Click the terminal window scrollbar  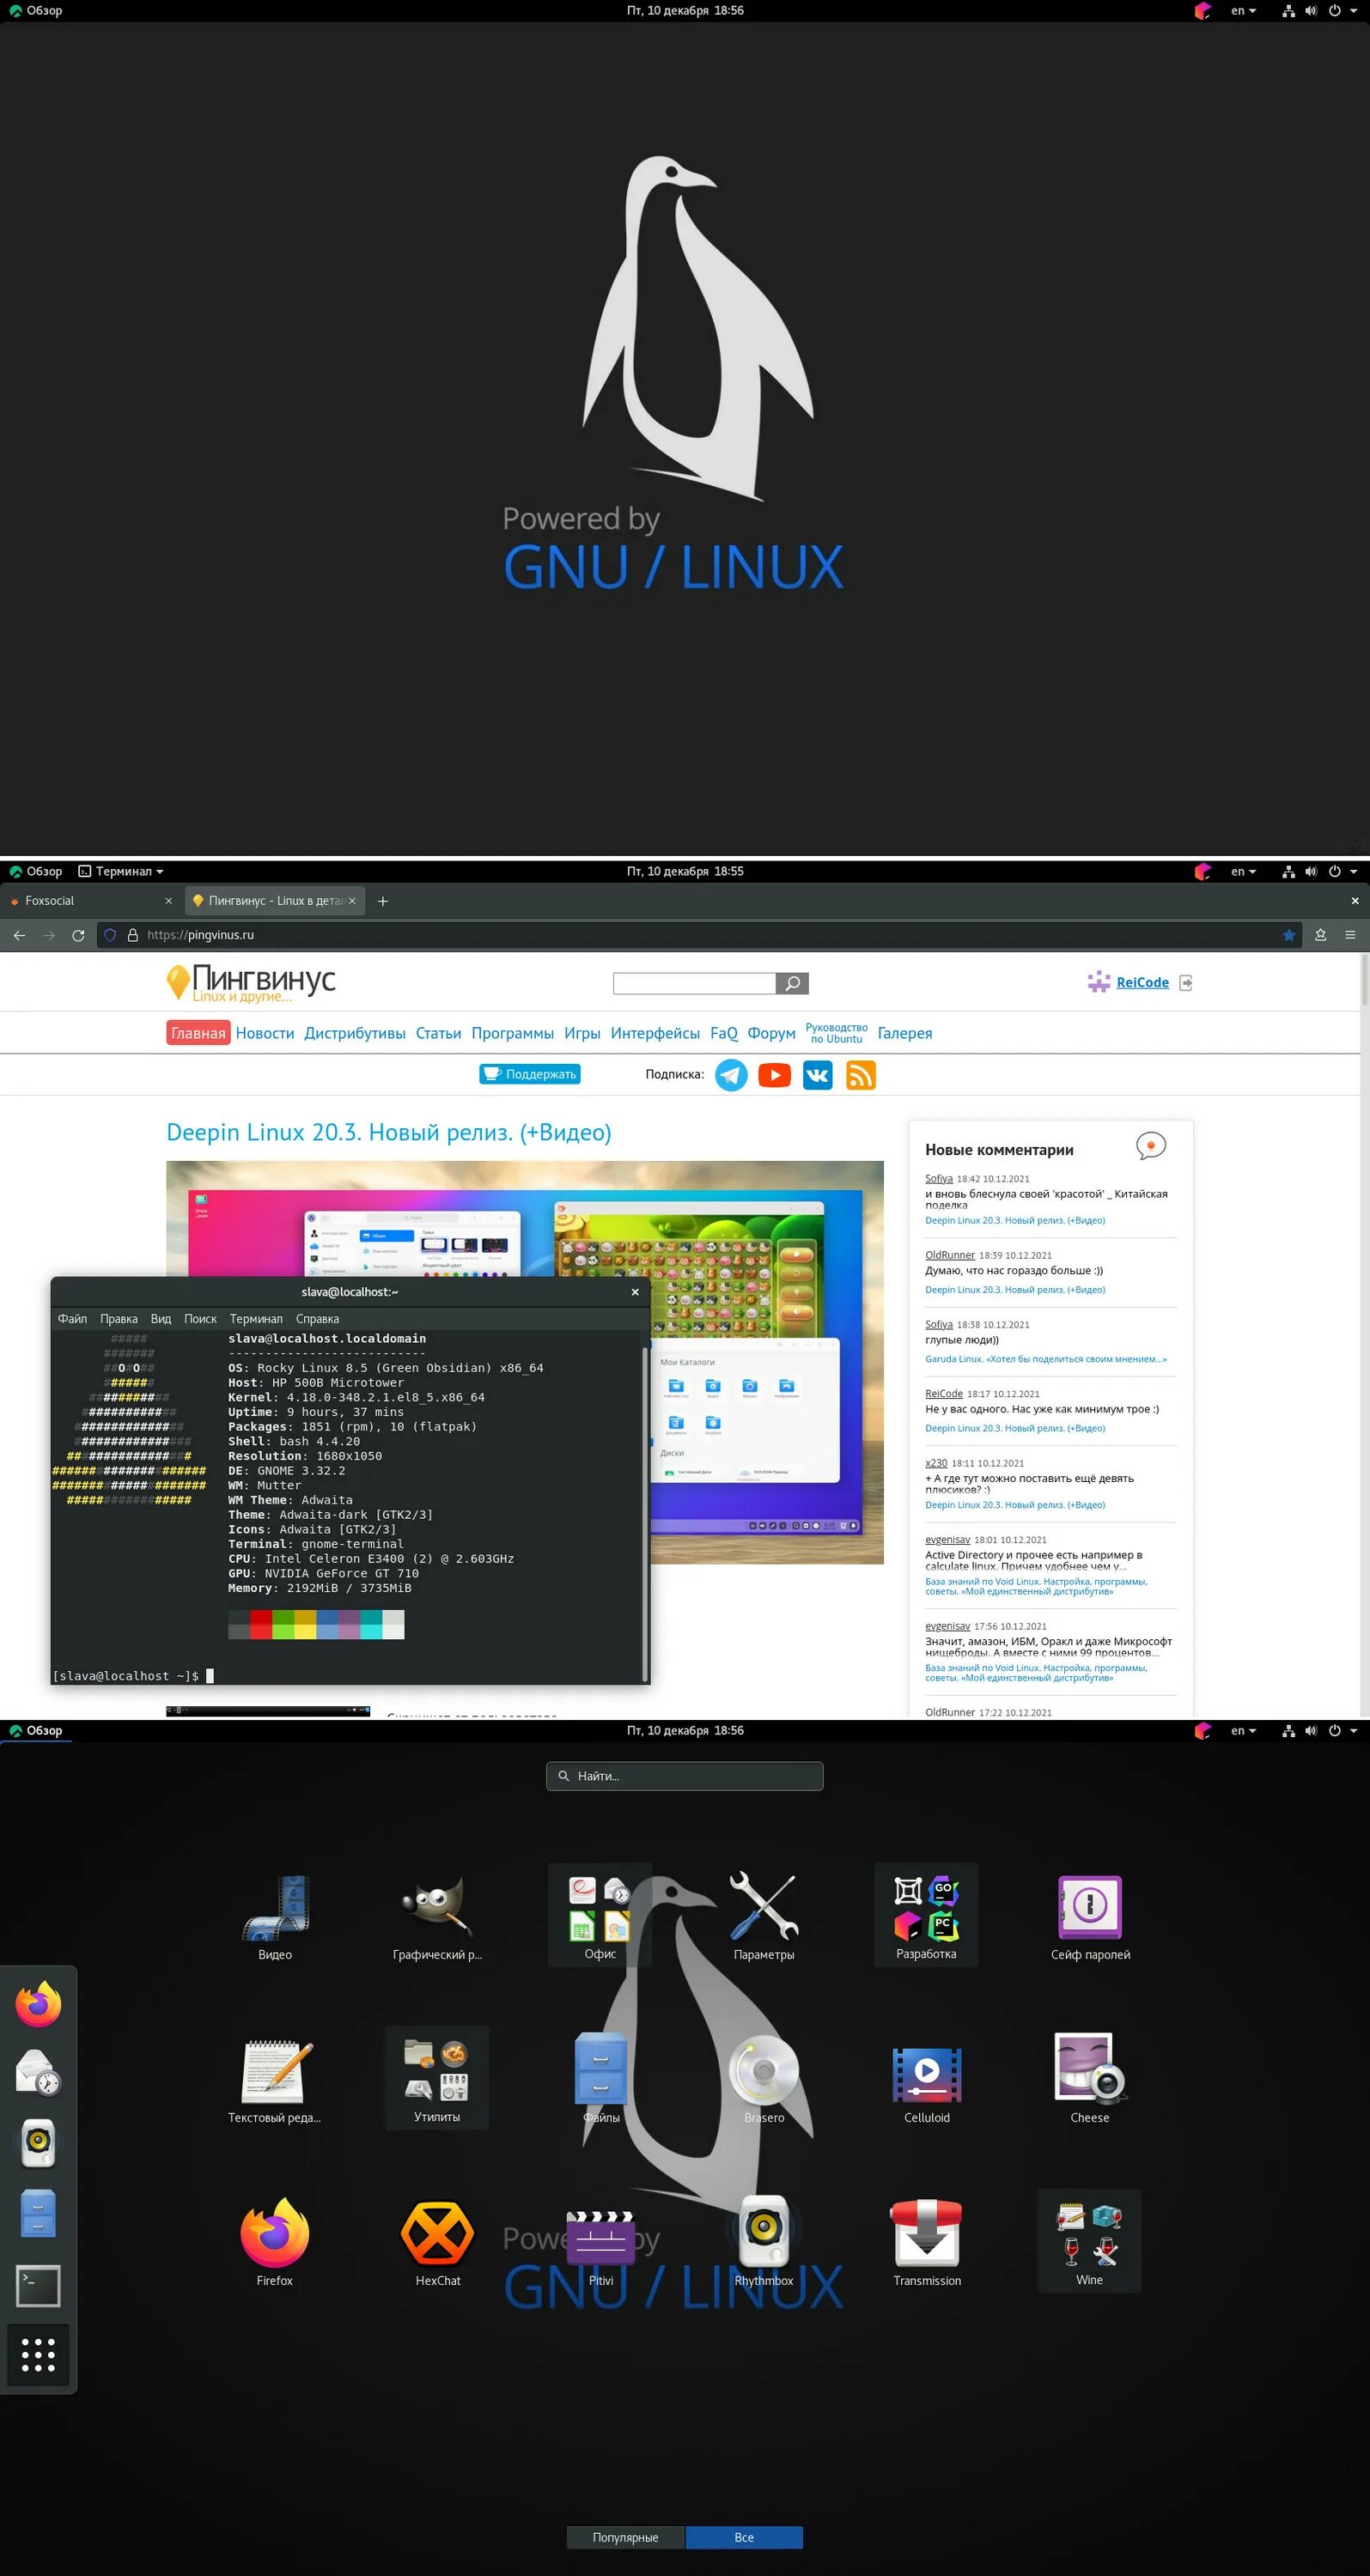pos(645,1513)
